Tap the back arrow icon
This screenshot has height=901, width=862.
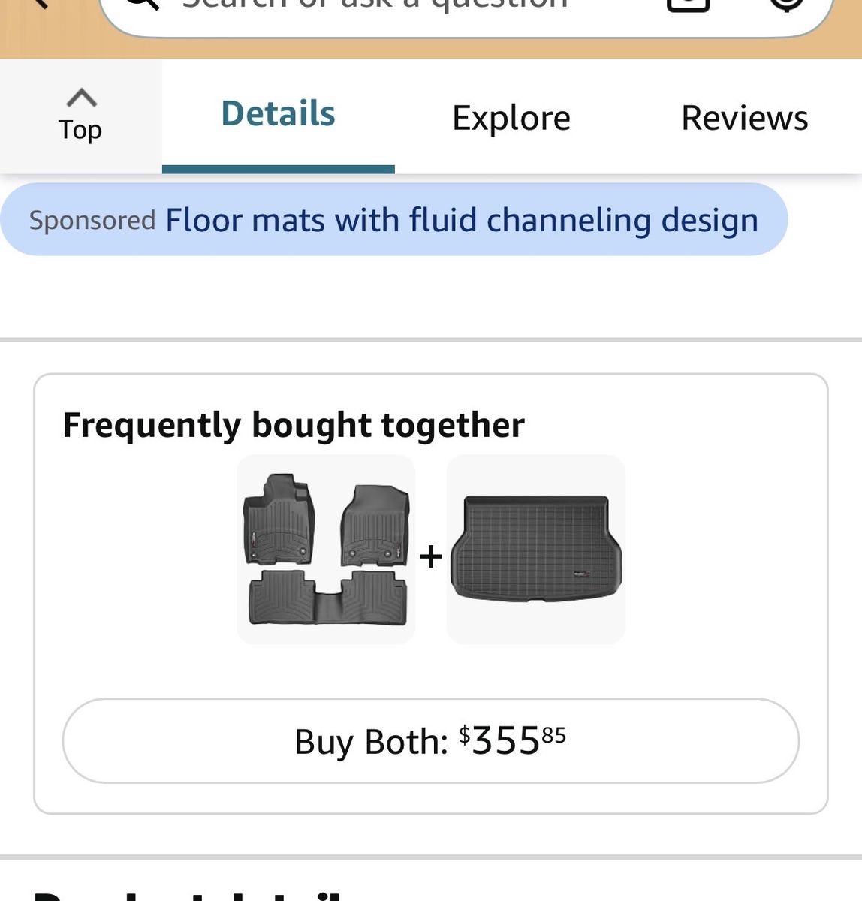(x=39, y=3)
